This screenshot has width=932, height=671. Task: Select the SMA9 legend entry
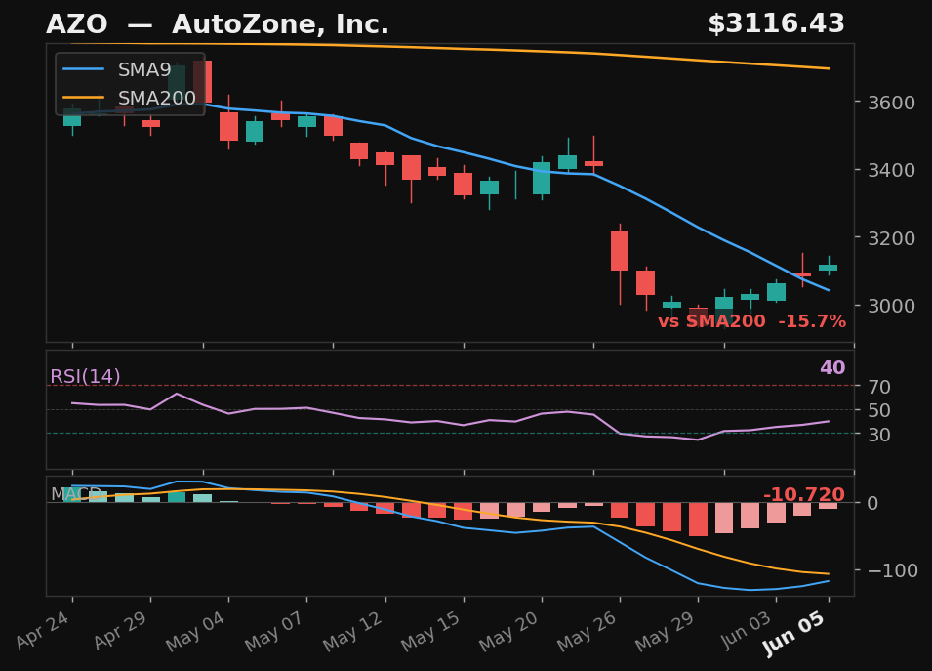coord(117,69)
